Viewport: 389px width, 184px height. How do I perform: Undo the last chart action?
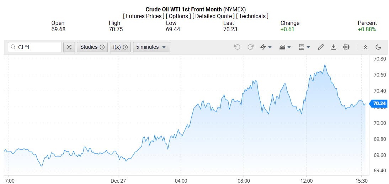[237, 47]
